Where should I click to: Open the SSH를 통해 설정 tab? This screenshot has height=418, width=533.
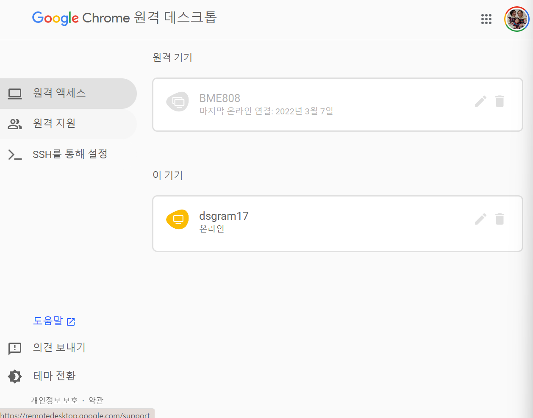click(x=68, y=154)
